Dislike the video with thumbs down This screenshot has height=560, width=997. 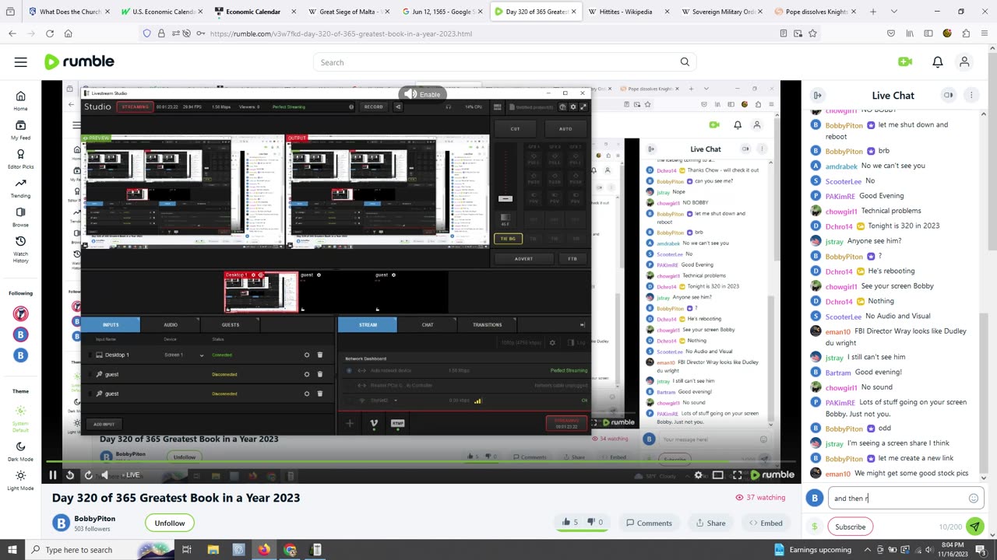pos(596,523)
